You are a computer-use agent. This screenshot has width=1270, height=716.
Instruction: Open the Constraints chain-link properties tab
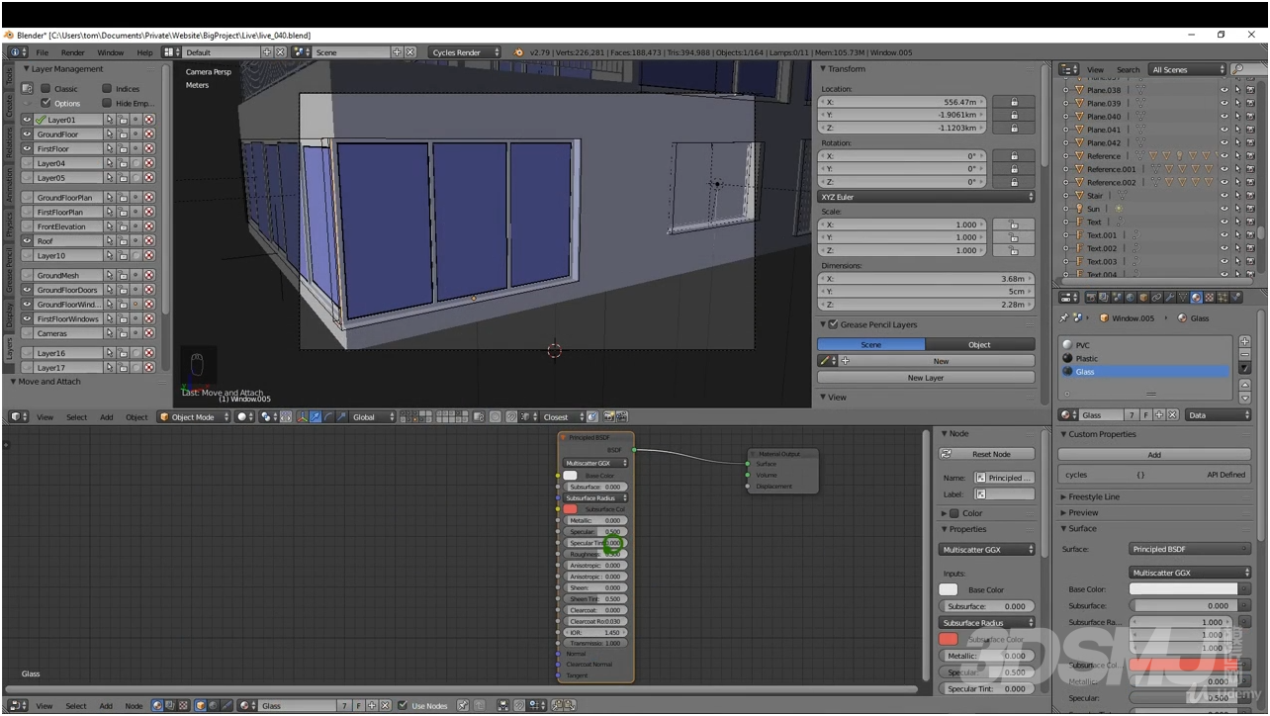pyautogui.click(x=1156, y=297)
